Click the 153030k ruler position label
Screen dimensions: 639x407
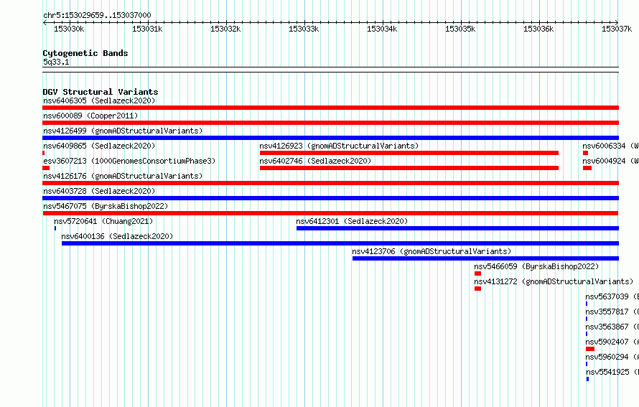coord(69,29)
